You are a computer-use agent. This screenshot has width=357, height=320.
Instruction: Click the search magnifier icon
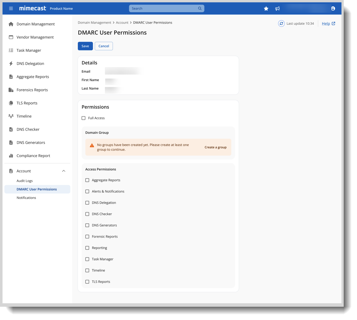pos(200,8)
